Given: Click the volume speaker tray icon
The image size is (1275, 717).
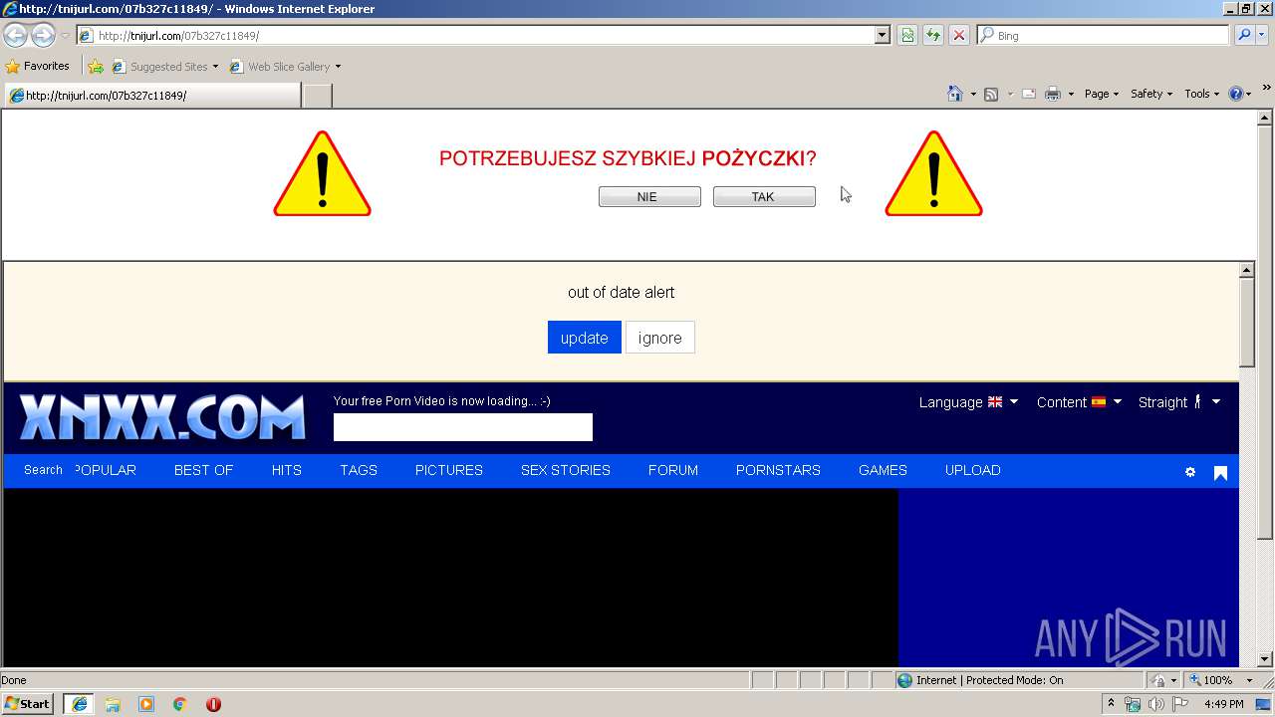Looking at the screenshot, I should [1155, 704].
